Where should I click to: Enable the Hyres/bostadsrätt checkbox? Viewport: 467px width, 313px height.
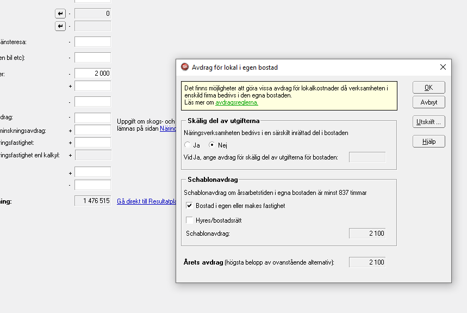(190, 220)
